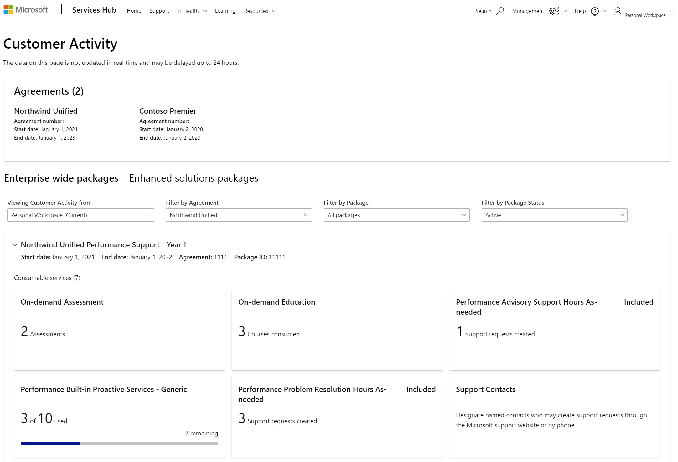Open the Filter by Agreement dropdown
The height and width of the screenshot is (462, 678).
coord(239,215)
